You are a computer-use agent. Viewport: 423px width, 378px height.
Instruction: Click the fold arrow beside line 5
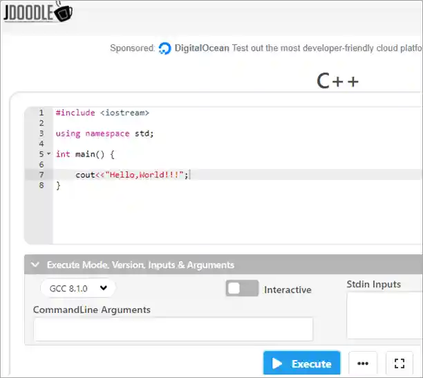pyautogui.click(x=48, y=154)
